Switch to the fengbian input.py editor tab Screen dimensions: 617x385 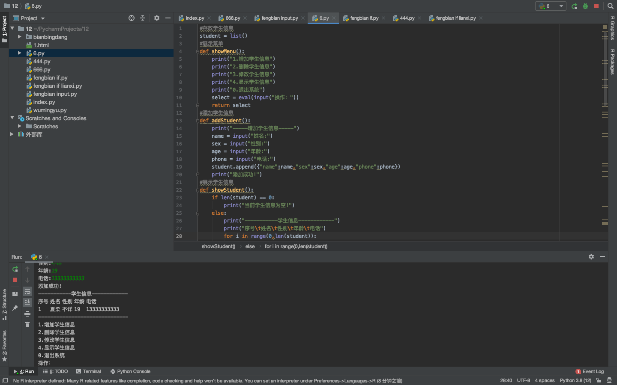click(x=279, y=18)
